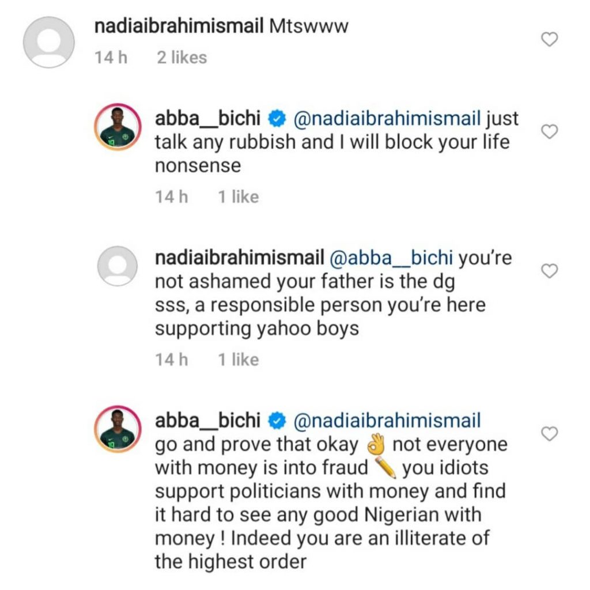Open the default avatar next to the "Mtswww" comment
The image size is (590, 590).
pos(48,43)
